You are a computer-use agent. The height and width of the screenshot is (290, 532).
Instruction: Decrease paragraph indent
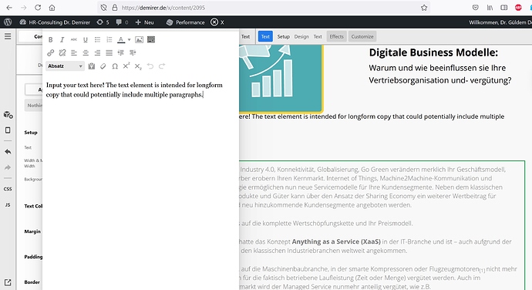pos(121,52)
